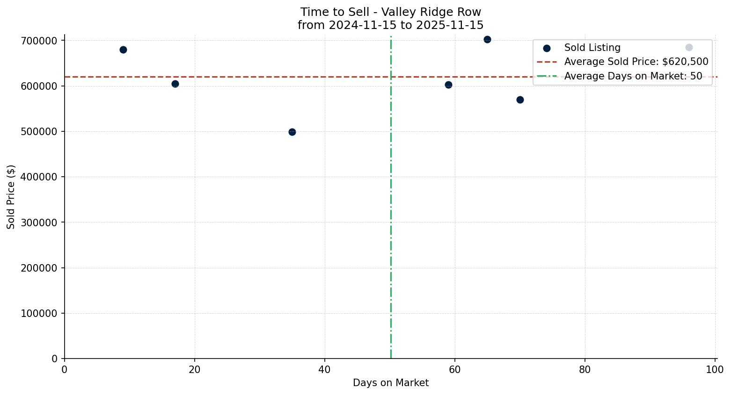
Task: Click the 80 tick label on x-axis
Action: tap(585, 370)
